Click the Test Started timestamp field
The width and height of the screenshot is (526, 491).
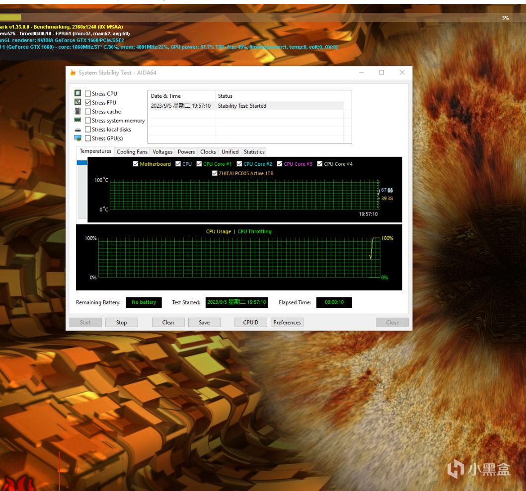tap(236, 302)
